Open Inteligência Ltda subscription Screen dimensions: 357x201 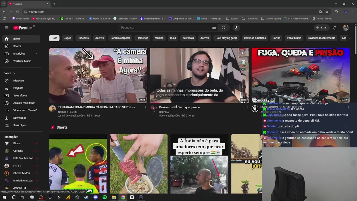(x=21, y=181)
